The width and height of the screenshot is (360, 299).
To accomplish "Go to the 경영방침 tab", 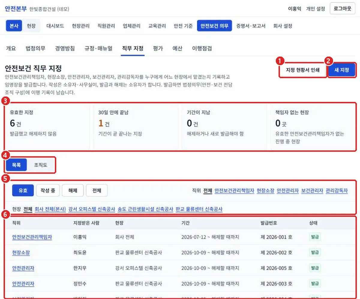I will pos(65,48).
